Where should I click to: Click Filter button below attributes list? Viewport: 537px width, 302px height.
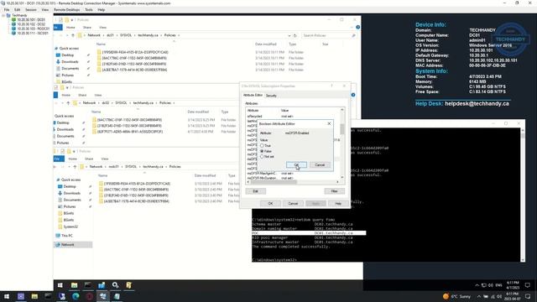tap(334, 191)
